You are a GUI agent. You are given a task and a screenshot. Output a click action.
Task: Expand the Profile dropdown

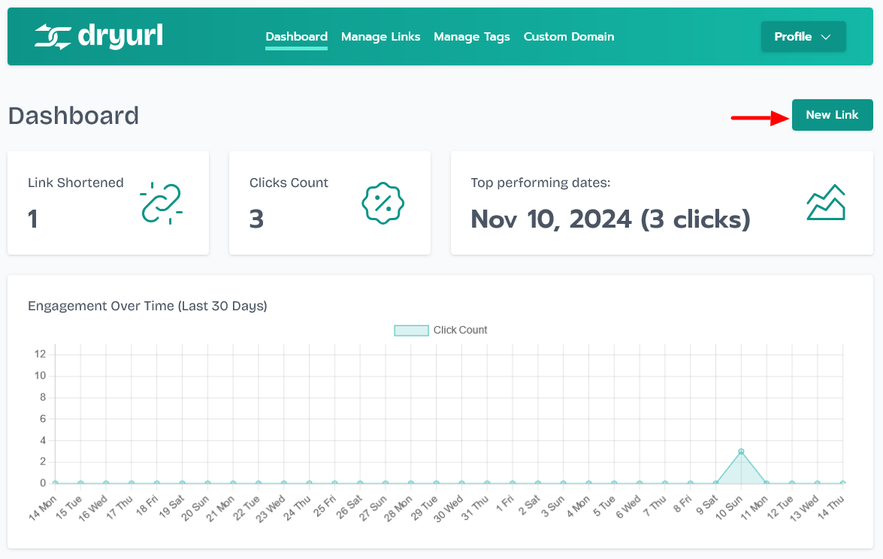(x=803, y=37)
